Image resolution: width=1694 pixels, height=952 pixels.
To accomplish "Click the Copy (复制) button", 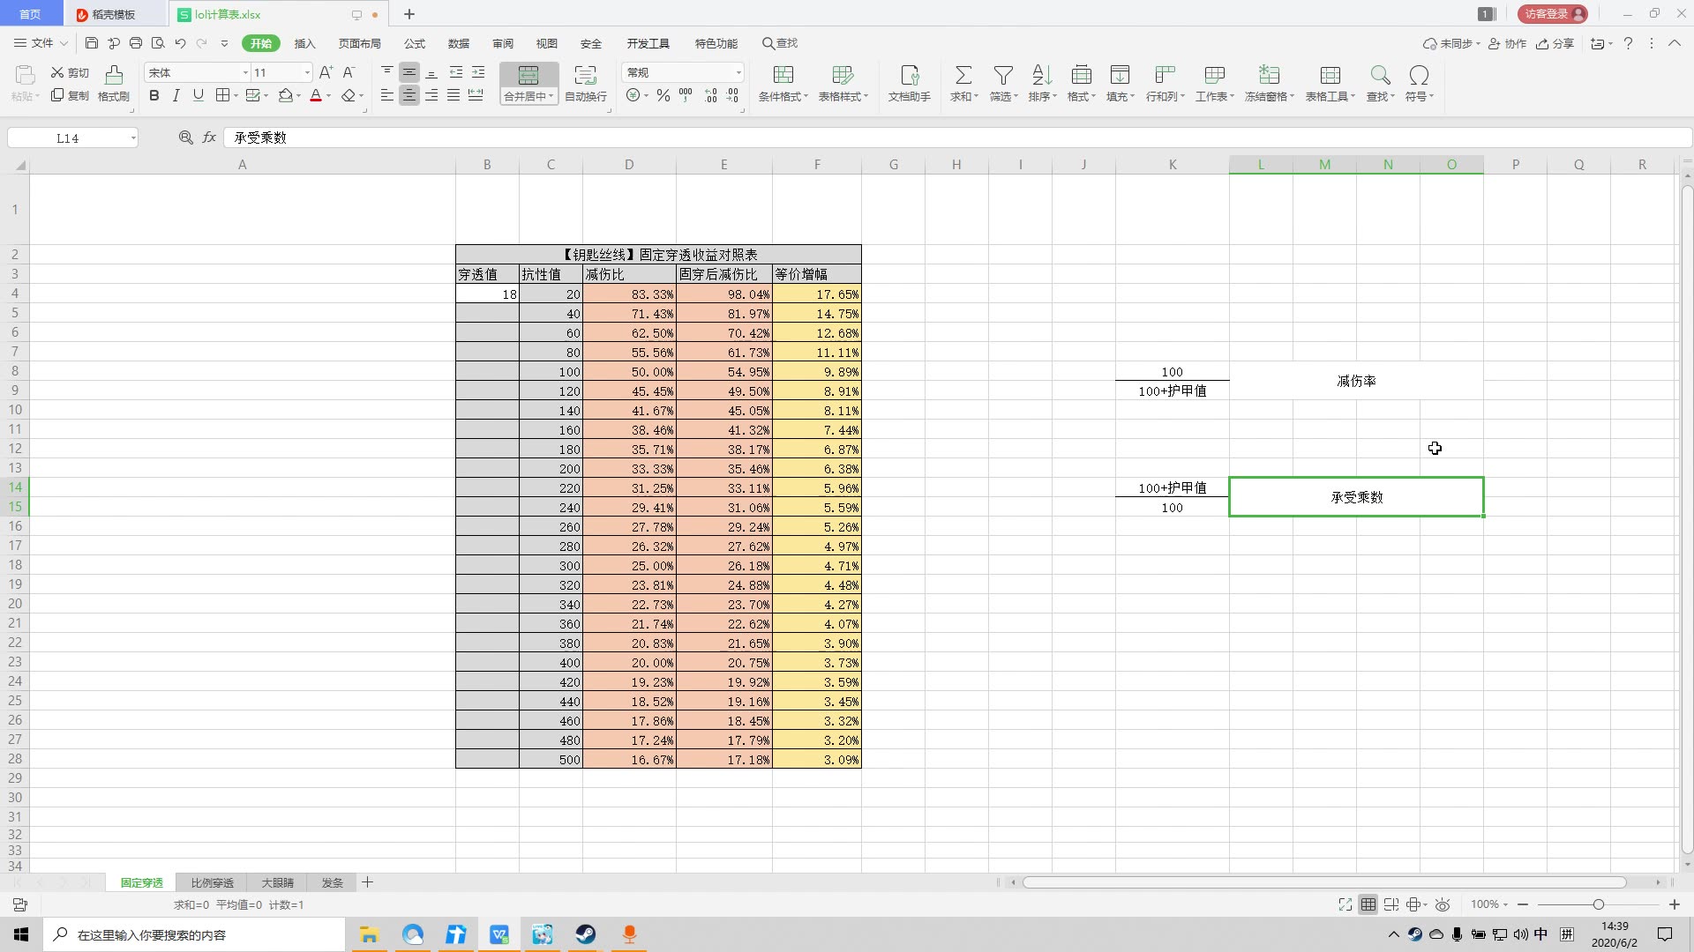I will [70, 95].
